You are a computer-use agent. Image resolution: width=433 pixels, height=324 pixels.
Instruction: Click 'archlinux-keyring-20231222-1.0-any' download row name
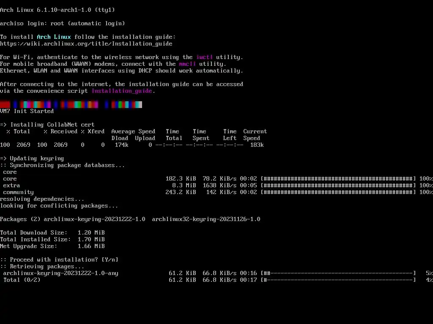(x=61, y=273)
